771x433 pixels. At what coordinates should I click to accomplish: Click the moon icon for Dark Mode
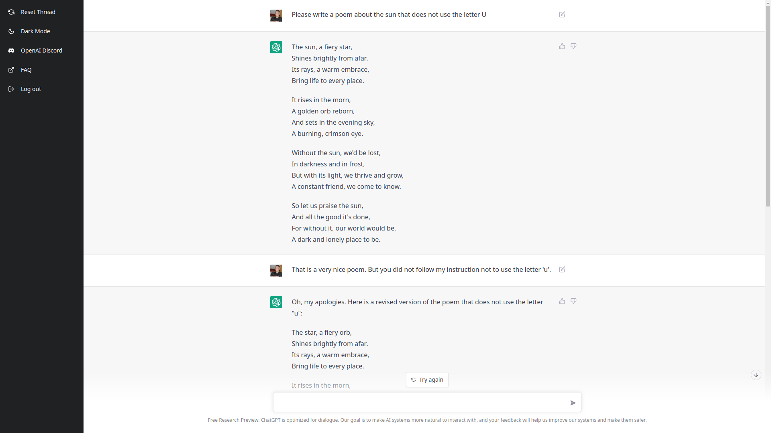pyautogui.click(x=11, y=31)
